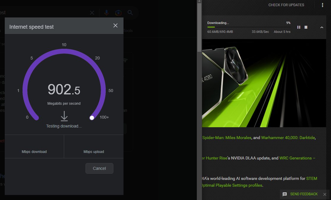
Task: Click the 'About 5 hrs' time remaining
Action: pyautogui.click(x=282, y=32)
